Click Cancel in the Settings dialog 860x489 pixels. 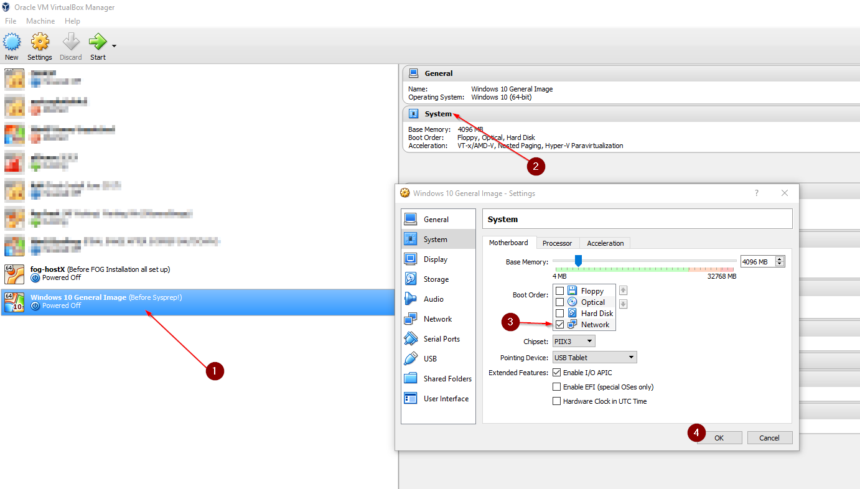[770, 438]
